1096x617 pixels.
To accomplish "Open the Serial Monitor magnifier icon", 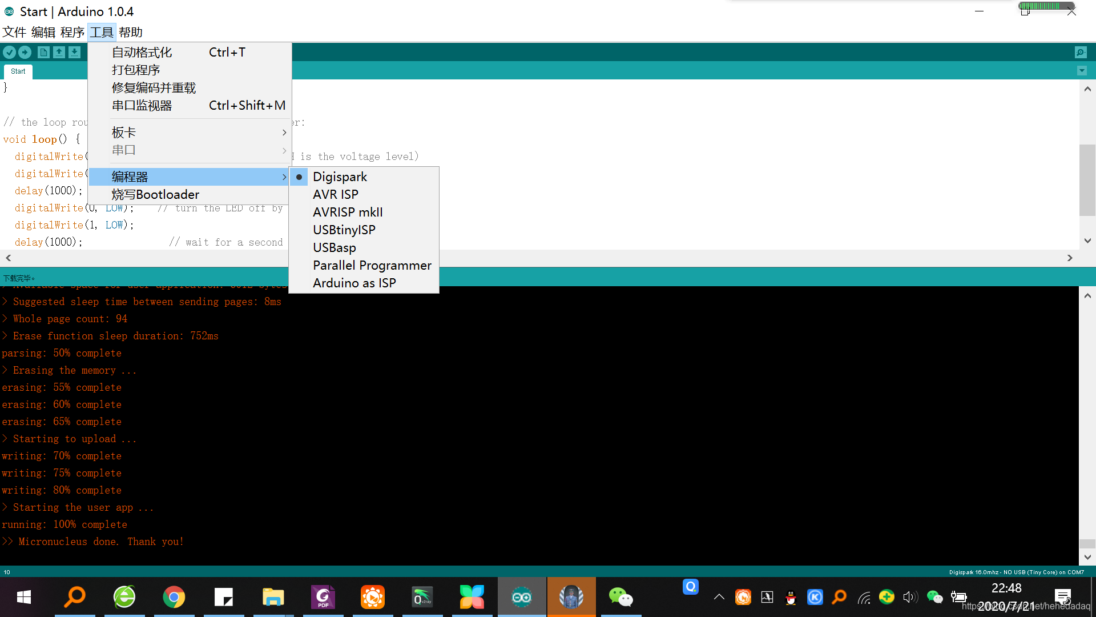I will pyautogui.click(x=1081, y=52).
